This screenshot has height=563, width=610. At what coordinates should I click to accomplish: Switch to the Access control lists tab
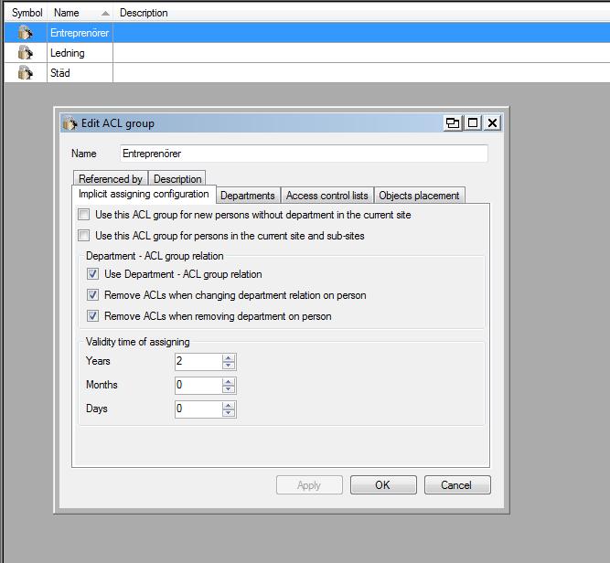326,196
